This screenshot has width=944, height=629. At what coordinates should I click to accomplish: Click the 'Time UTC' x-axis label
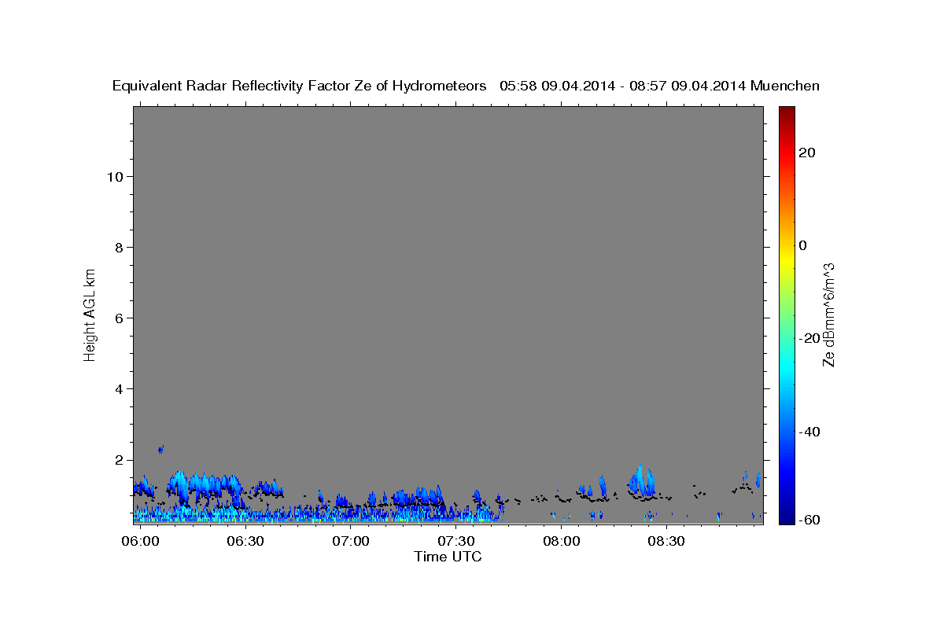(448, 557)
